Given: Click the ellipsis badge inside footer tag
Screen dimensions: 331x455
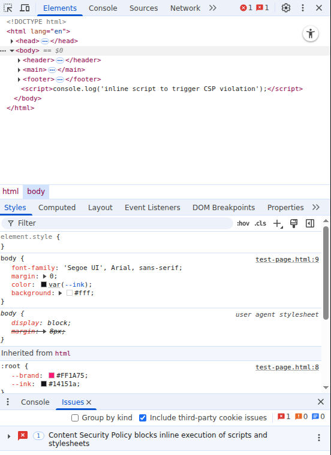Looking at the screenshot, I should tap(60, 80).
